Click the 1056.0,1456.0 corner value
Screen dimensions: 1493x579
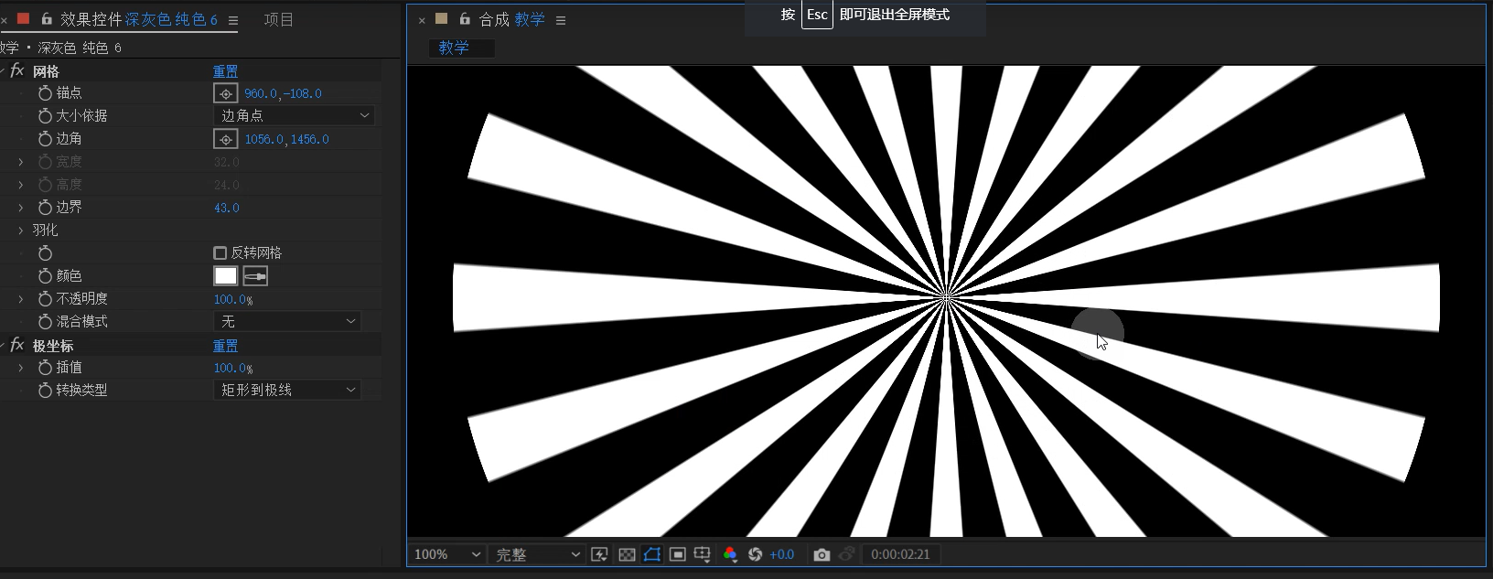pos(286,139)
